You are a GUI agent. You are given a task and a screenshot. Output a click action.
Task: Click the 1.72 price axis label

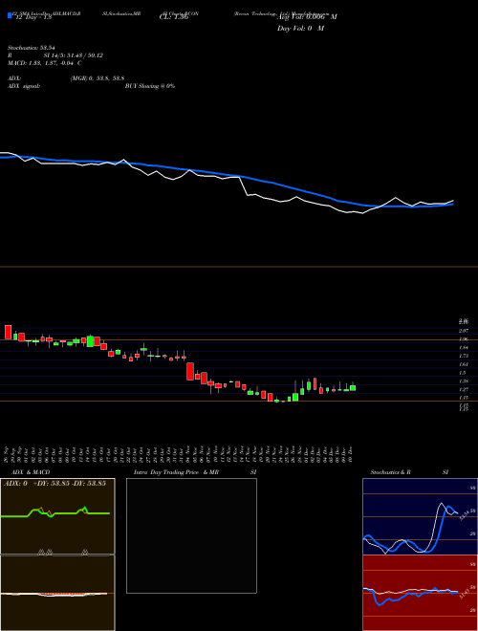coord(463,356)
